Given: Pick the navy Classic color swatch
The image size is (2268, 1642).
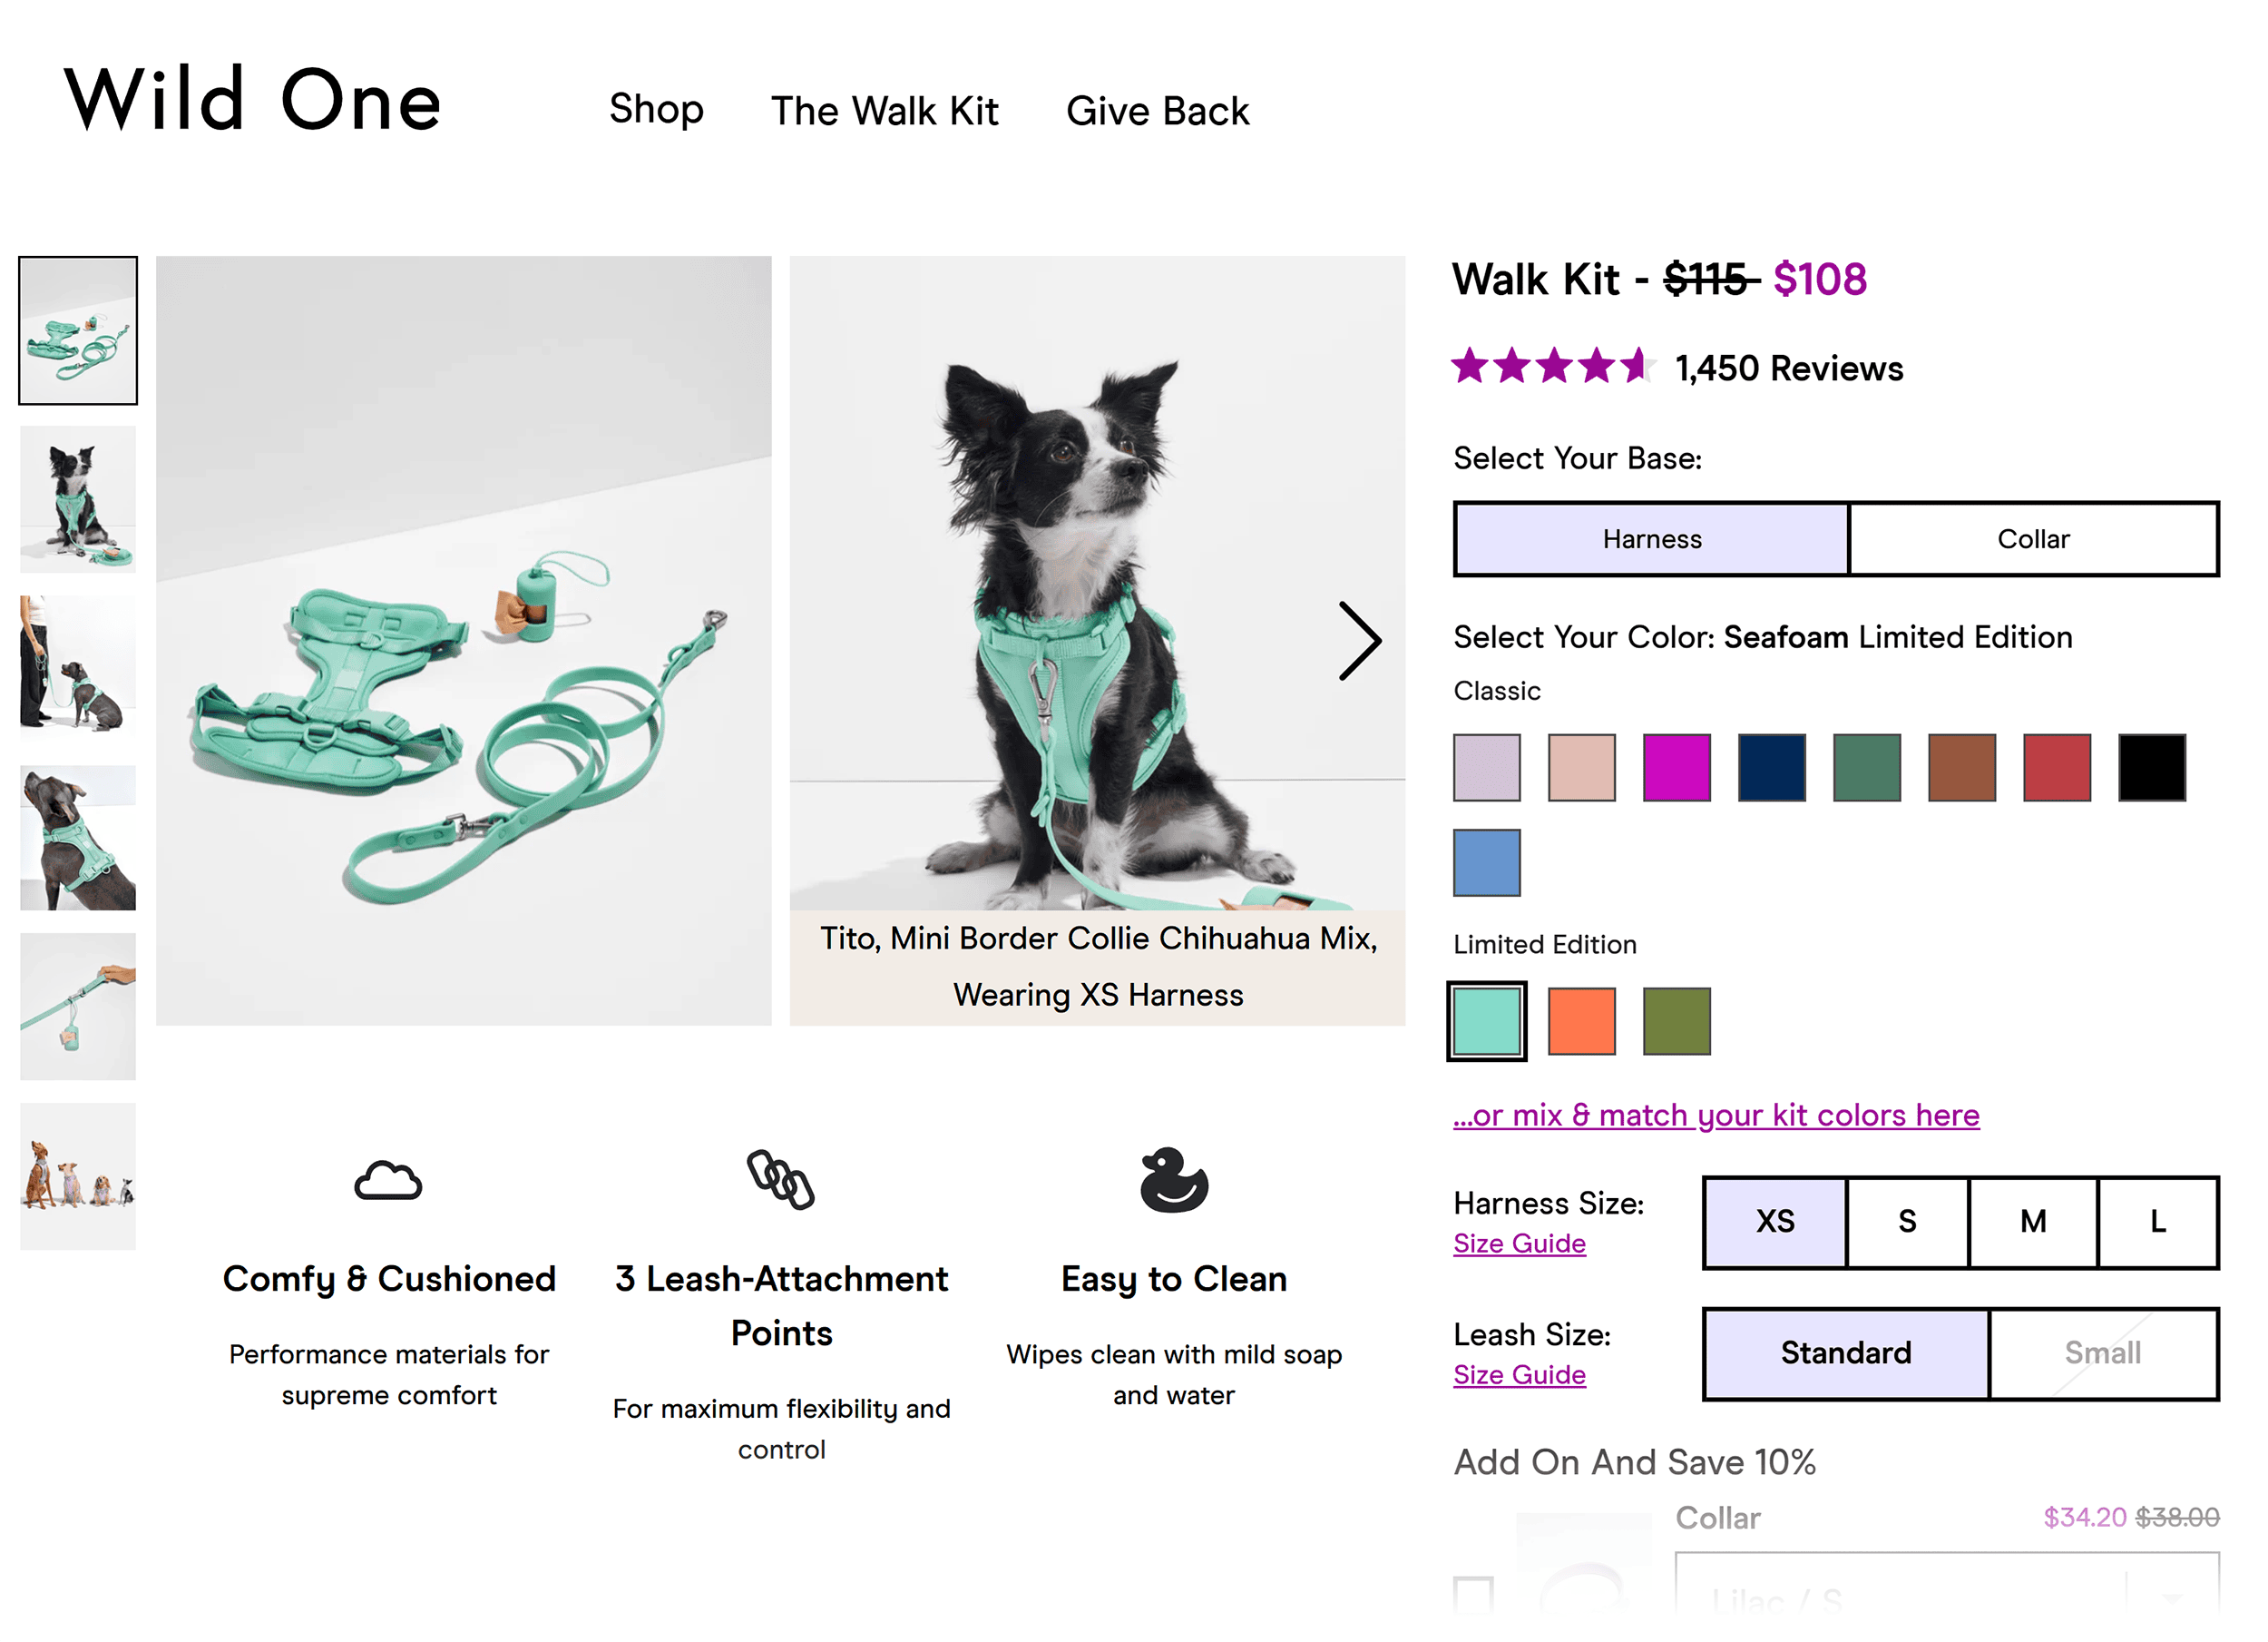Looking at the screenshot, I should pyautogui.click(x=1771, y=768).
